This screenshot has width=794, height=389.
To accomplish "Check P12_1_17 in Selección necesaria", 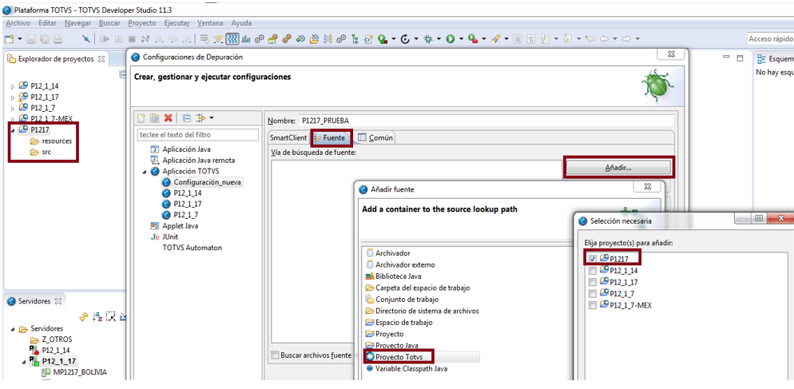I will pyautogui.click(x=593, y=282).
